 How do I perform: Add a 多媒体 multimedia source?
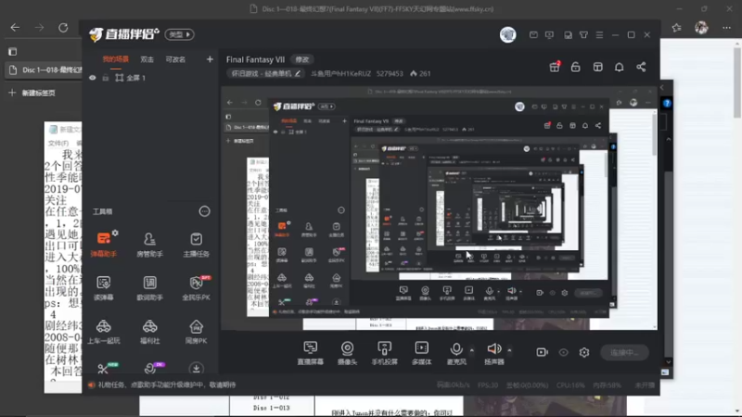coord(422,353)
